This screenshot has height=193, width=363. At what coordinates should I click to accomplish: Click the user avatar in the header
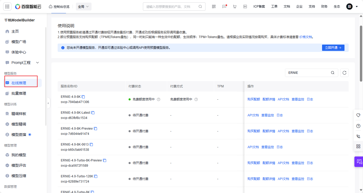coord(349,7)
